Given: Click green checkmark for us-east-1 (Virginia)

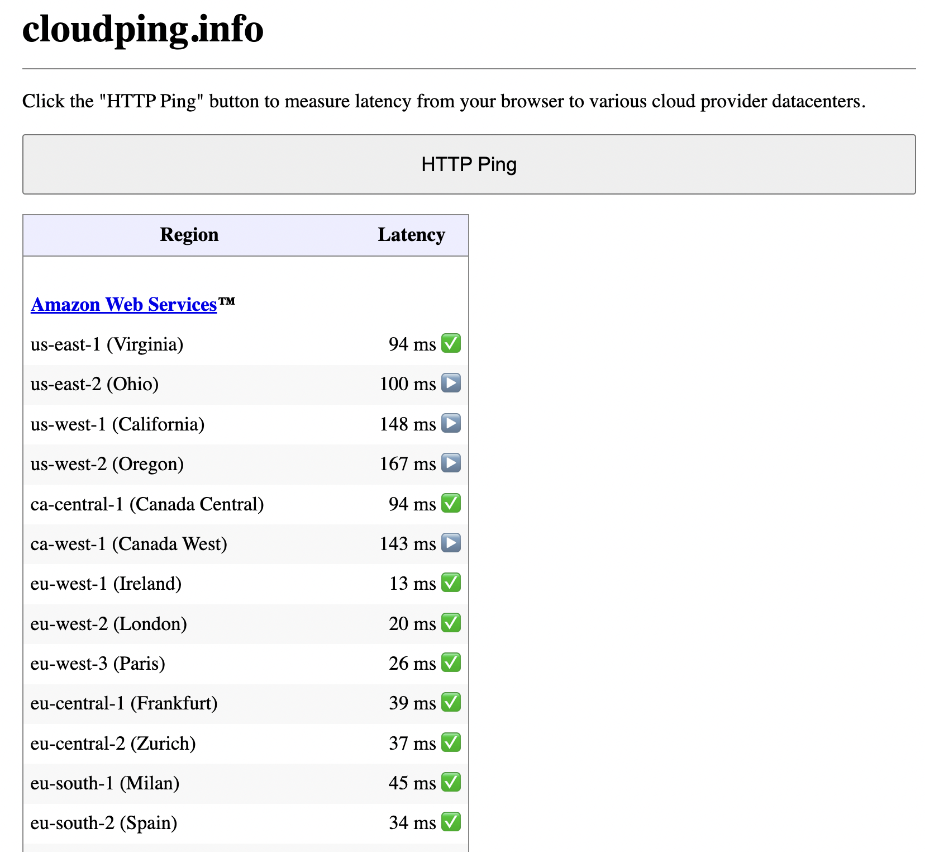Looking at the screenshot, I should pos(451,343).
